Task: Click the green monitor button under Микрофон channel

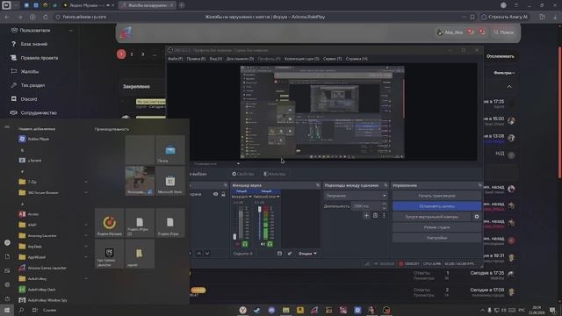Action: [245, 244]
